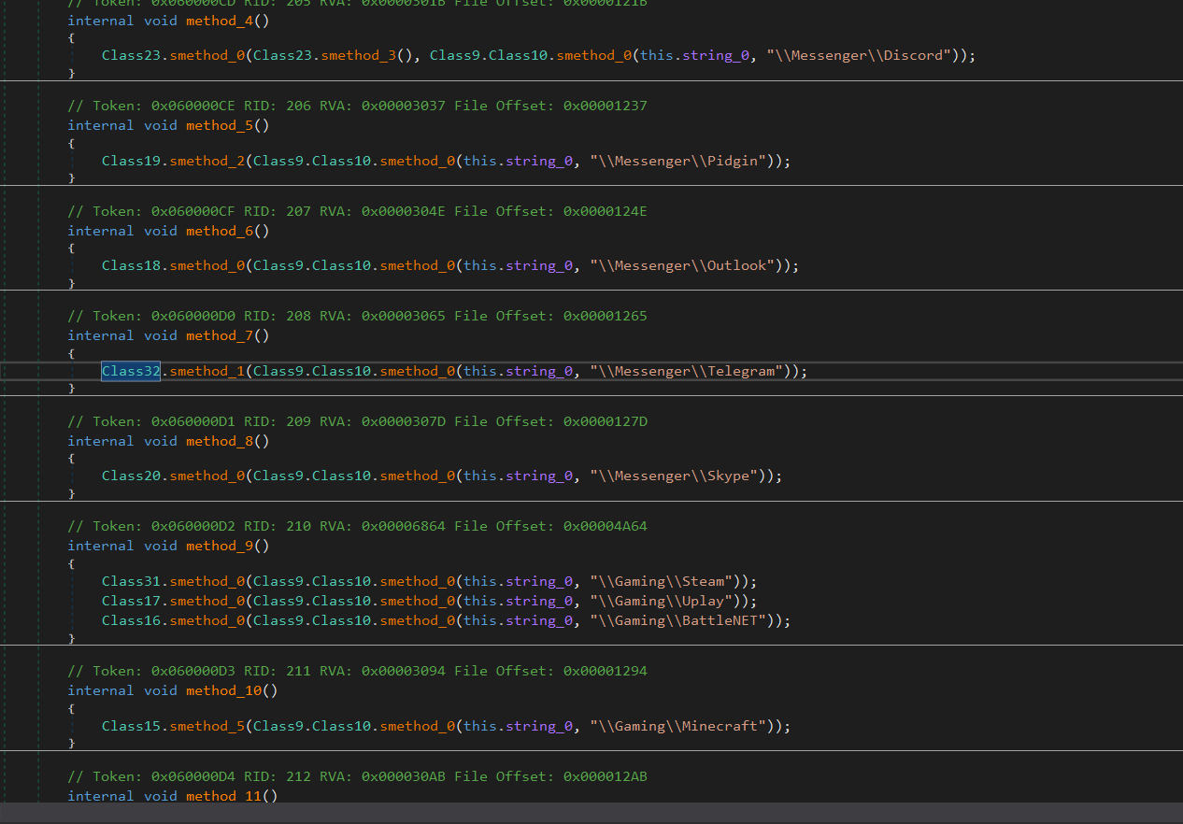This screenshot has height=824, width=1183.
Task: Go to Class16 in the BattleNET line
Action: point(131,620)
